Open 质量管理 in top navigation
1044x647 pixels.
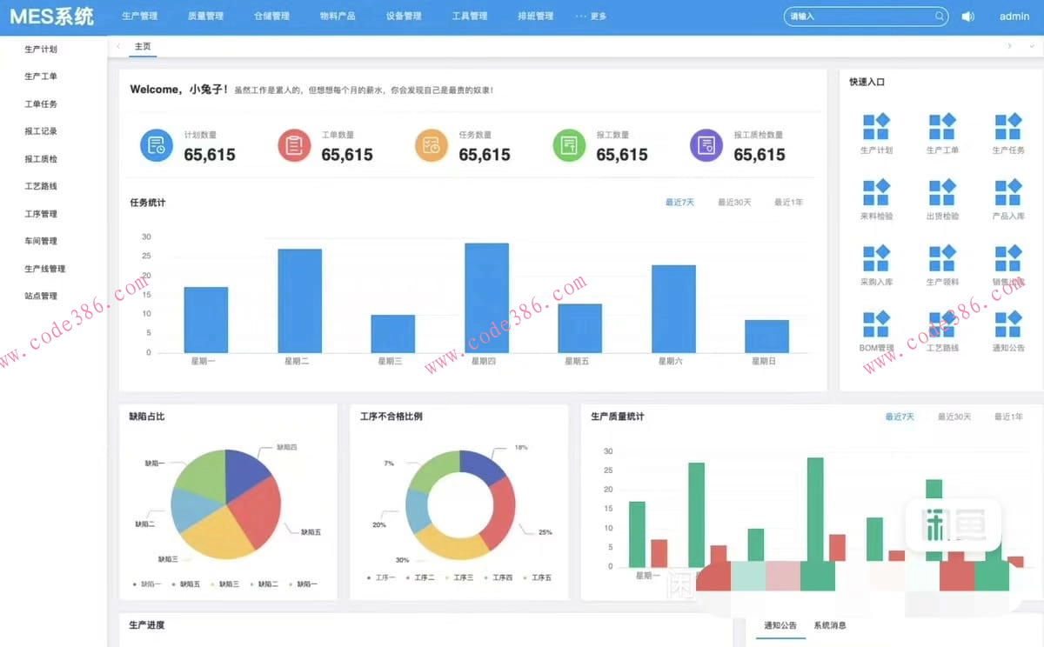coord(205,17)
